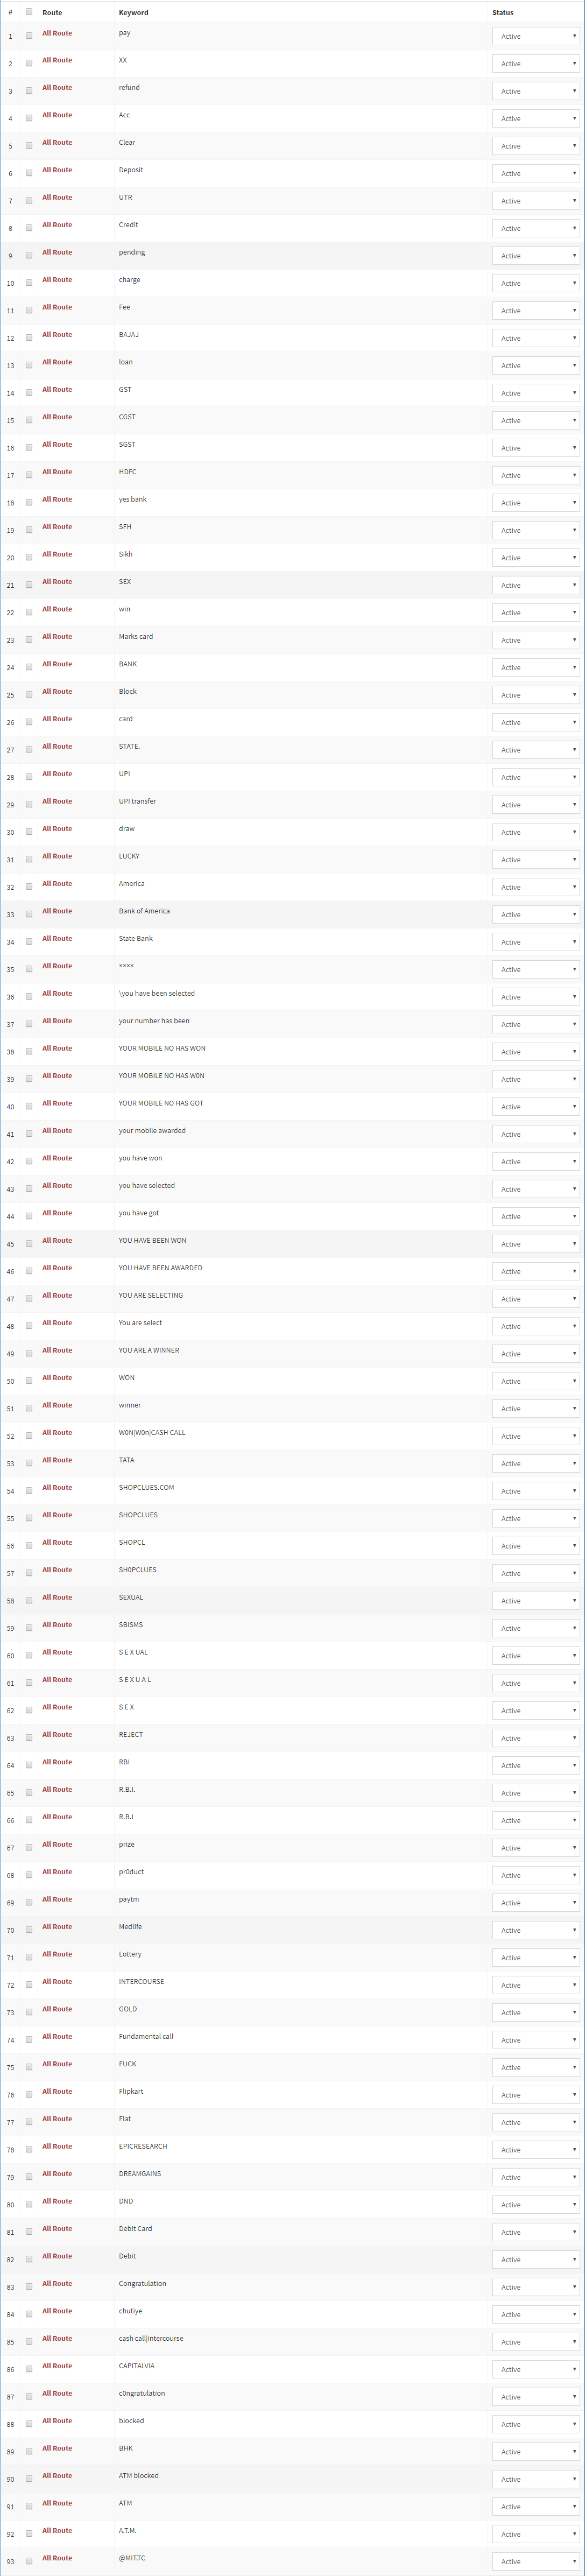Click the 'Route' column header
The height and width of the screenshot is (2576, 586).
[52, 13]
